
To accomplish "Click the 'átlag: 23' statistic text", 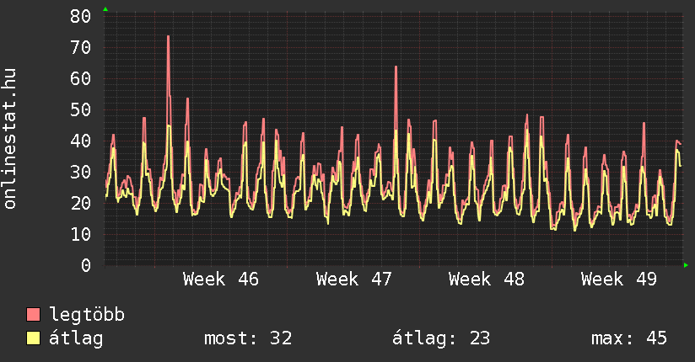I will pyautogui.click(x=441, y=338).
